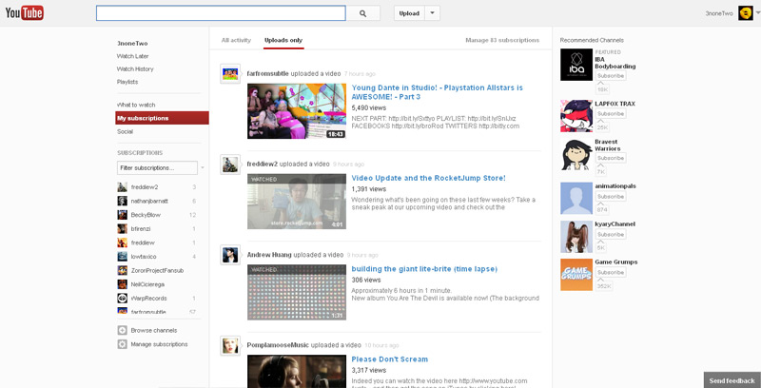Open Watch History
The height and width of the screenshot is (388, 761).
(x=135, y=68)
